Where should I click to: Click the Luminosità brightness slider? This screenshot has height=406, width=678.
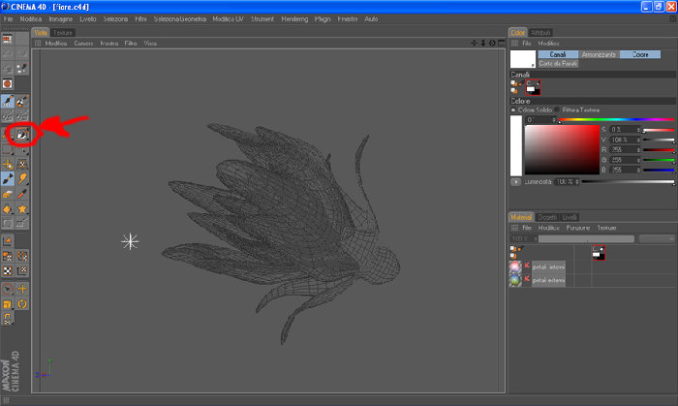click(628, 182)
